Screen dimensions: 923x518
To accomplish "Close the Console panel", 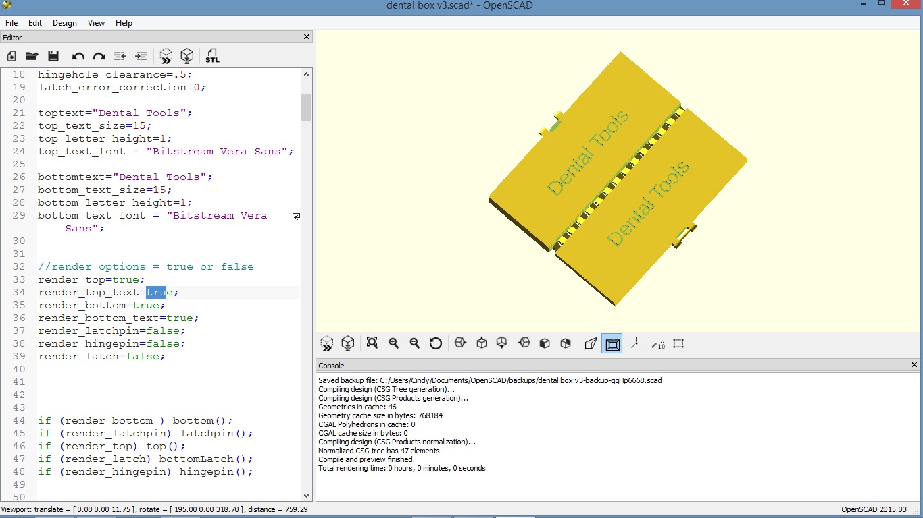I will [914, 365].
